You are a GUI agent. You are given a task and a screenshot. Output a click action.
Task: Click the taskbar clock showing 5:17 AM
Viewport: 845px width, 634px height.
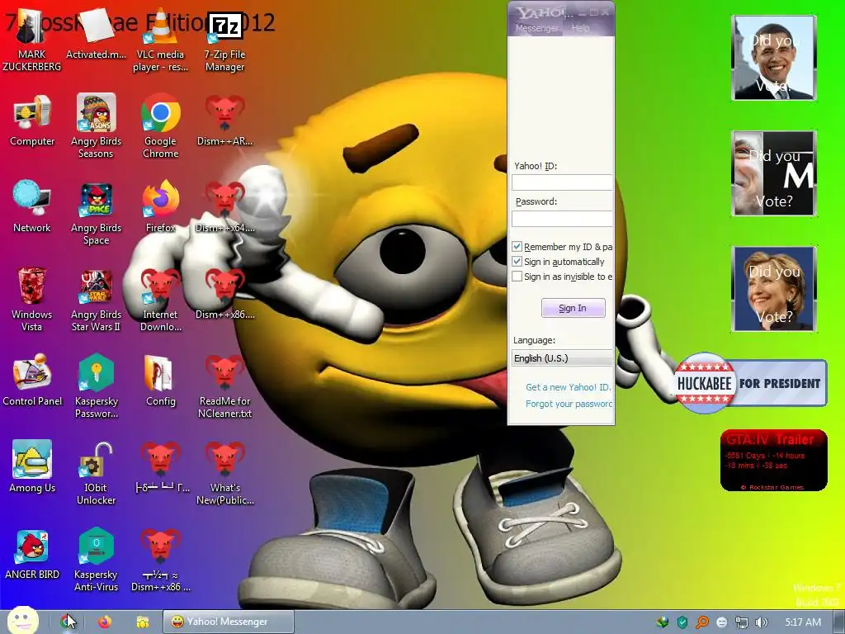pyautogui.click(x=803, y=622)
